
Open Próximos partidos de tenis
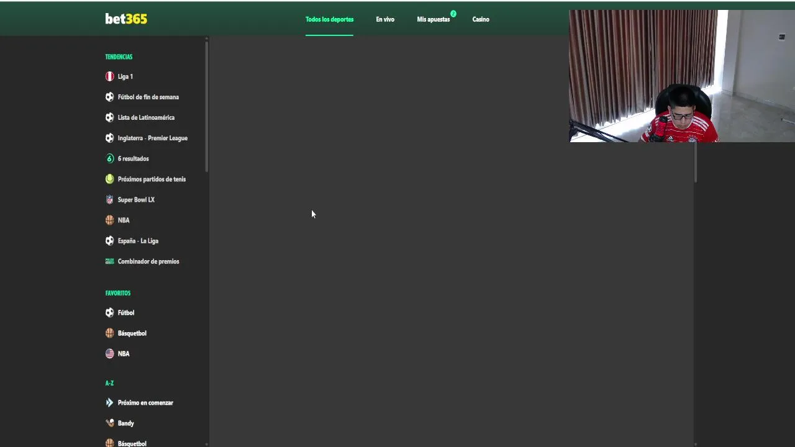point(152,179)
